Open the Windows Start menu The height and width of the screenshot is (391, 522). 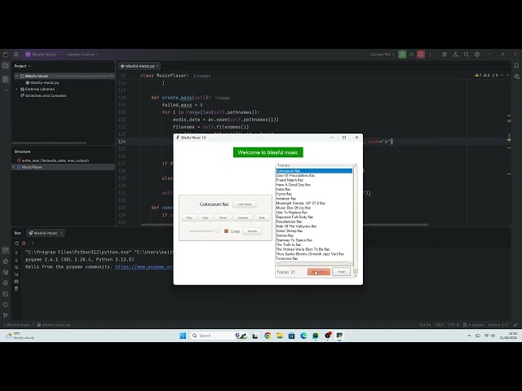pyautogui.click(x=183, y=336)
